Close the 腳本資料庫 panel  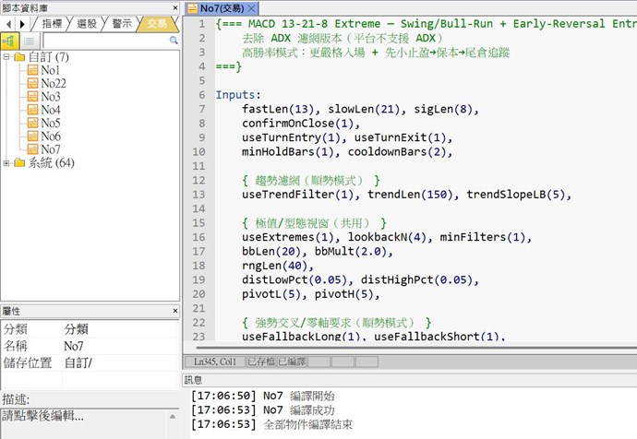click(174, 6)
